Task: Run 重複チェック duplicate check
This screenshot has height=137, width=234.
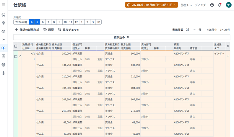Action: [69, 30]
